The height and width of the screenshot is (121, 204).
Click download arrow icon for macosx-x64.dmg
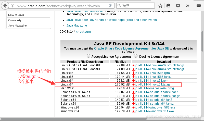click(133, 88)
